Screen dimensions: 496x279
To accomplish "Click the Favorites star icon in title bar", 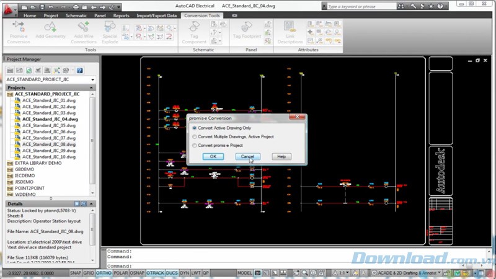I will pyautogui.click(x=431, y=6).
